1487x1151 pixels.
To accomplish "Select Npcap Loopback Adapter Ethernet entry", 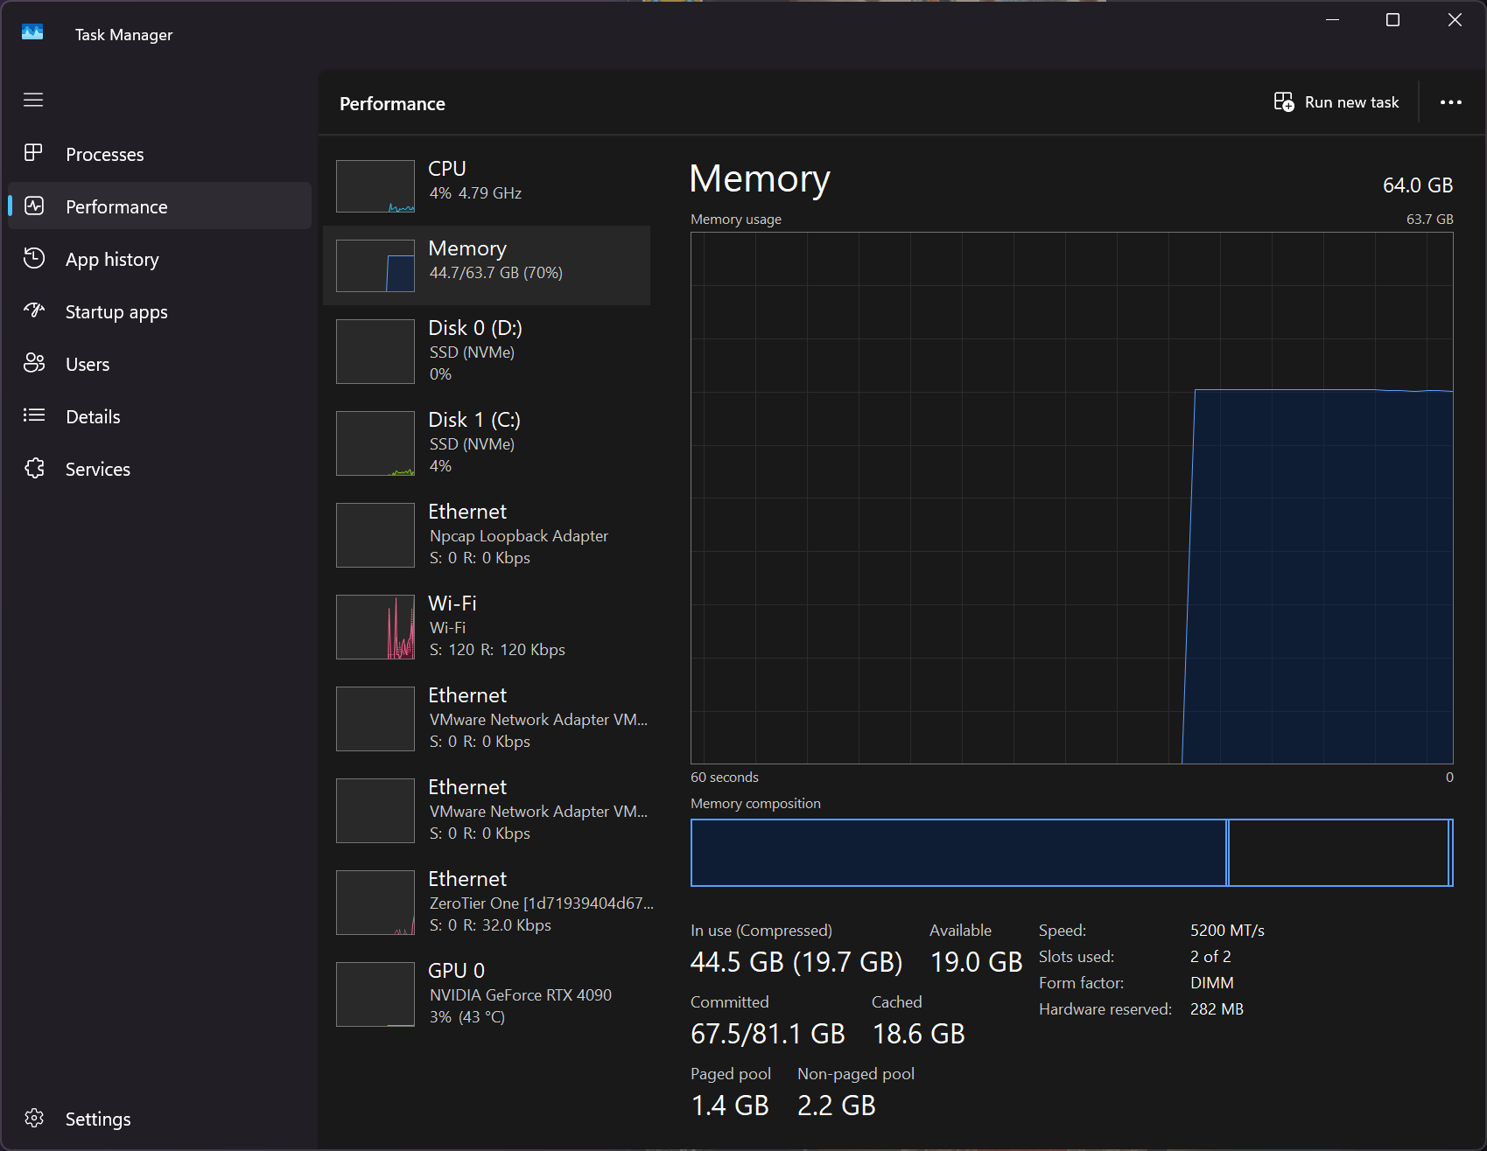I will [x=486, y=534].
